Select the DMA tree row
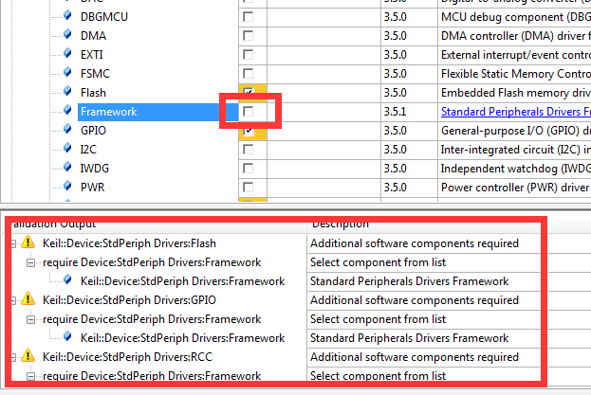This screenshot has width=591, height=395. pos(93,36)
